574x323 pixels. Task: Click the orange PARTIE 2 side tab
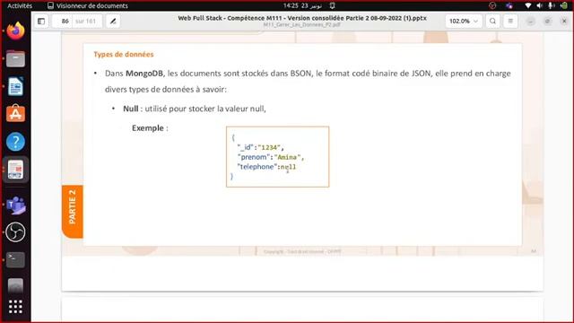click(73, 212)
